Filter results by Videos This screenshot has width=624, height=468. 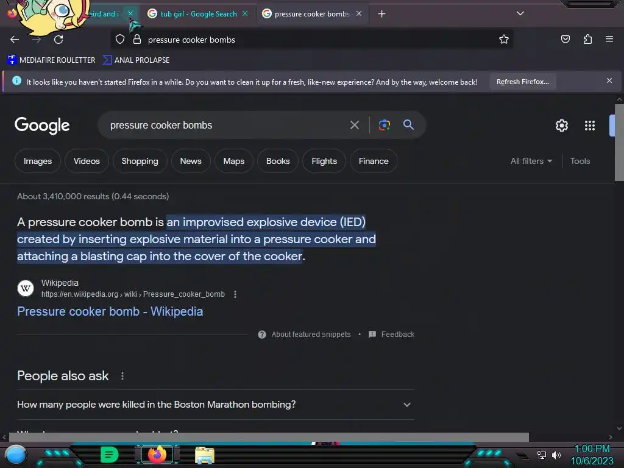[x=87, y=161]
